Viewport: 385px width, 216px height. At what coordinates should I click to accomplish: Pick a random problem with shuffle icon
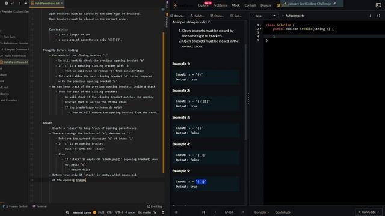(x=203, y=212)
